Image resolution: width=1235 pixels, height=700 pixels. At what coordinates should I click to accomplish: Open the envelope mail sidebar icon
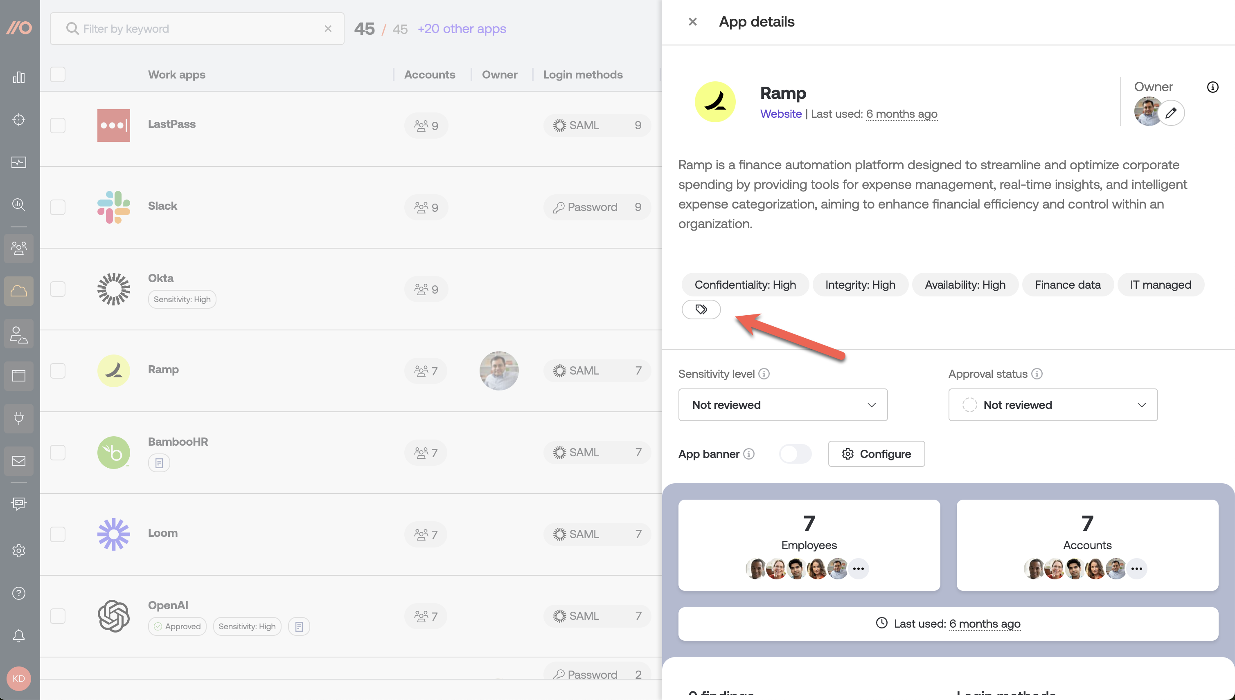tap(19, 461)
